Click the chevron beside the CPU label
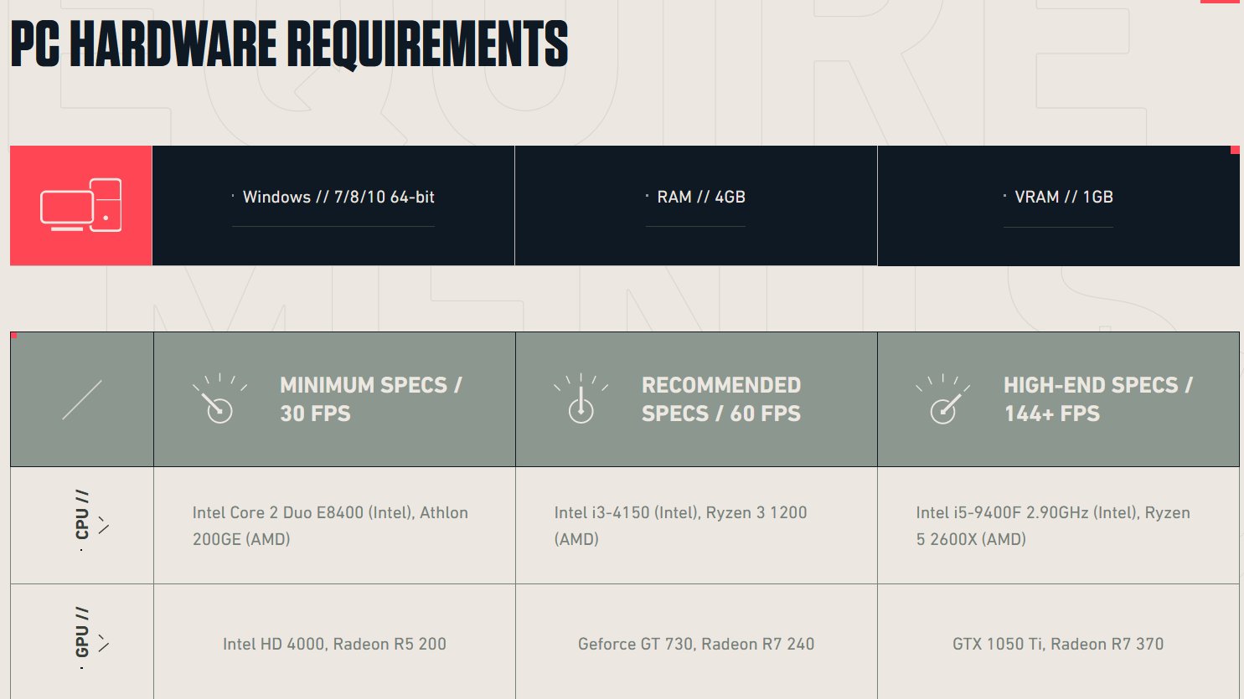 tap(103, 526)
